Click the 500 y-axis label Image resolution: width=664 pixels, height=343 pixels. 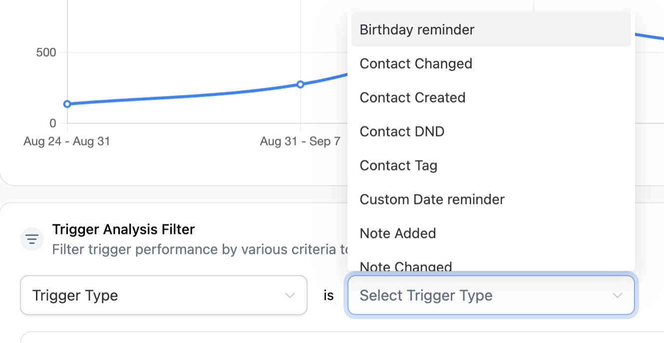pos(46,52)
